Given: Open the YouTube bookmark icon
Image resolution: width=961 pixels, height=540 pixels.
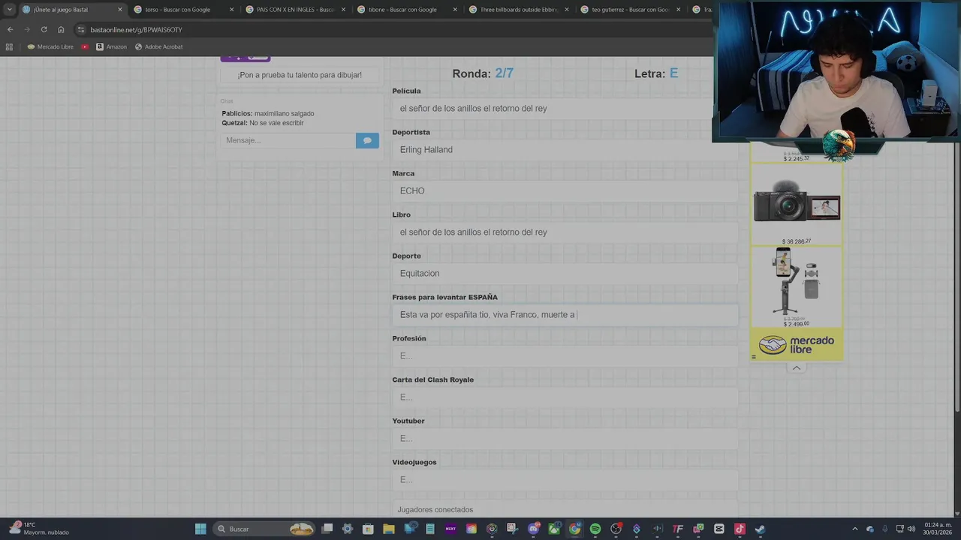Looking at the screenshot, I should click(x=85, y=46).
